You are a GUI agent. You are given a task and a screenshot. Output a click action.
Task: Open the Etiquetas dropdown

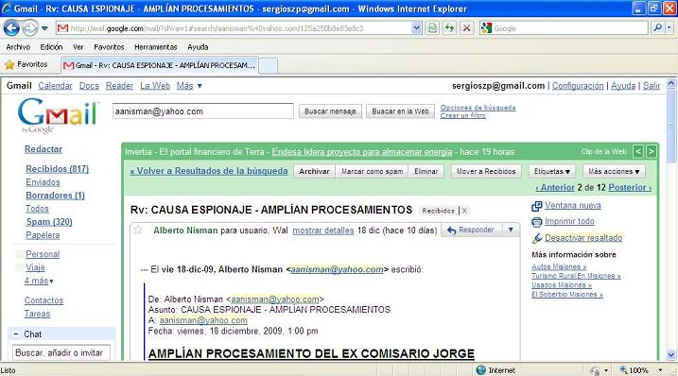(x=551, y=172)
